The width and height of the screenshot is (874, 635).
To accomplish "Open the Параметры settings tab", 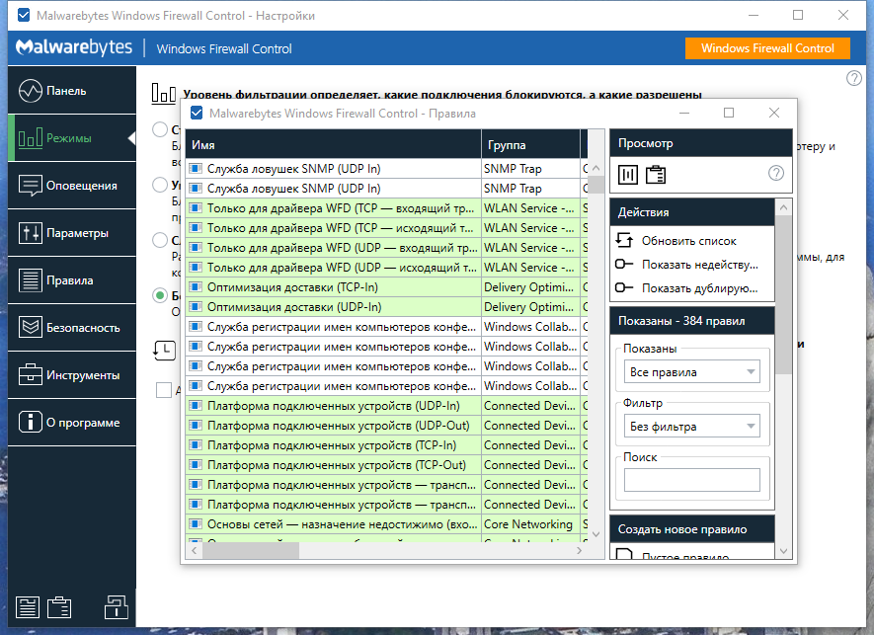I will pos(72,232).
